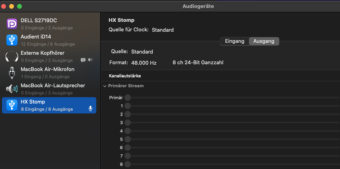Click the channel 7 volume slider knob
Image resolution: width=340 pixels, height=169 pixels.
click(x=128, y=156)
